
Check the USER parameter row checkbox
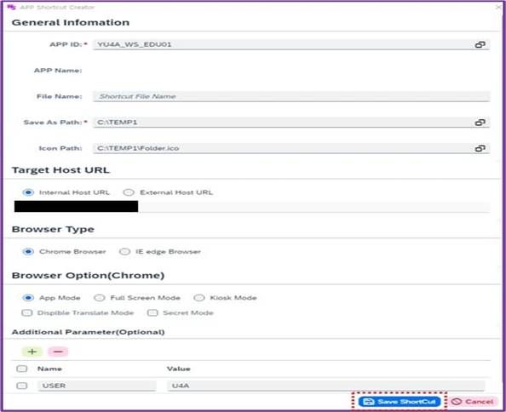pyautogui.click(x=21, y=386)
